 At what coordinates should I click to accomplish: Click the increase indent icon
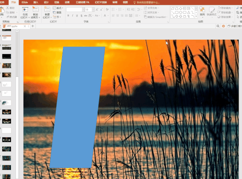[x=133, y=9]
